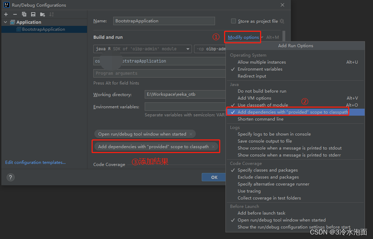Edit the Name field BootstrapApplication
Viewport: 373px width, 239px height.
click(x=164, y=21)
